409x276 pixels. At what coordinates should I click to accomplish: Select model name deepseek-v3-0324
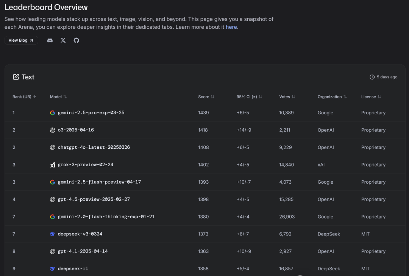[x=80, y=234]
